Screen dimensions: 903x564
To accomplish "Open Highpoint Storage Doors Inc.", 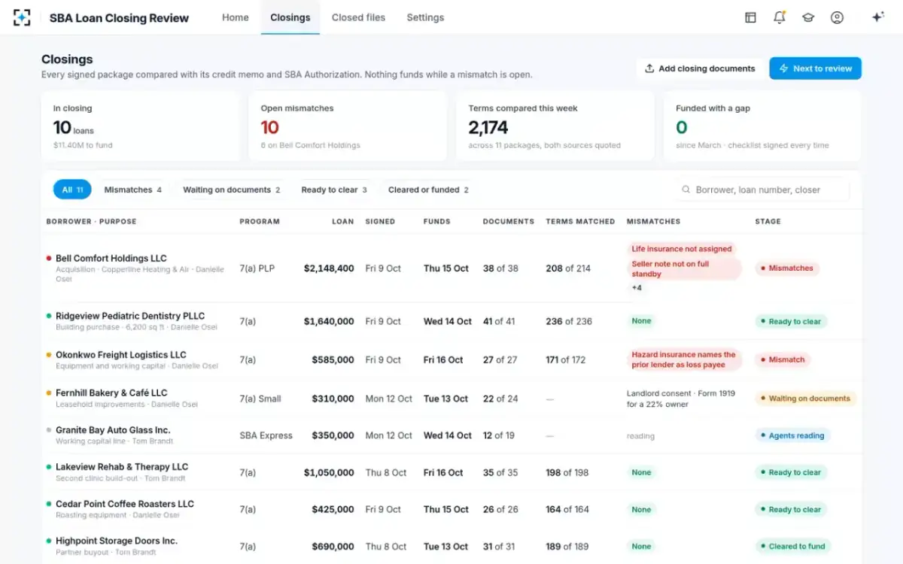I will (451, 546).
